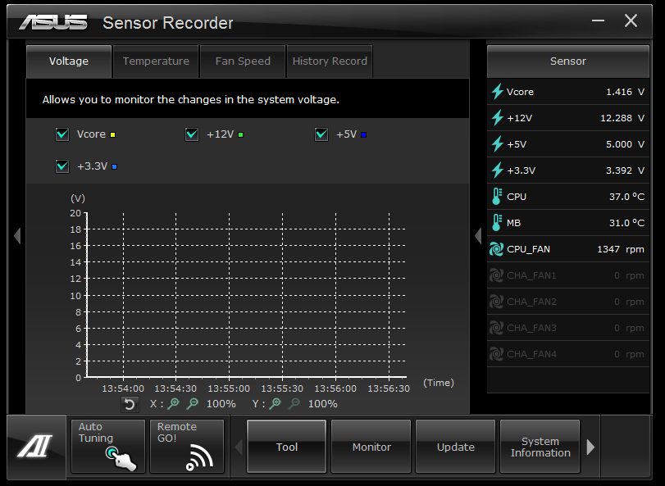The height and width of the screenshot is (486, 665).
Task: Click the CPU_FAN fan icon
Action: coord(497,248)
